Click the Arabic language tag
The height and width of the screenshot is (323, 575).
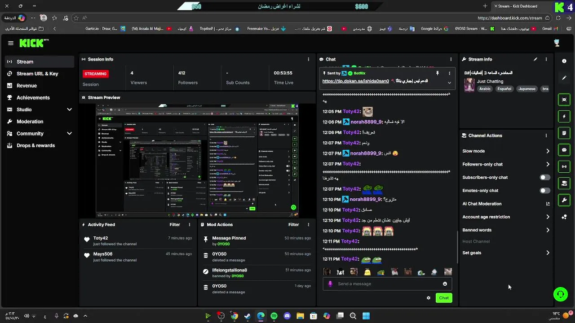(x=485, y=89)
